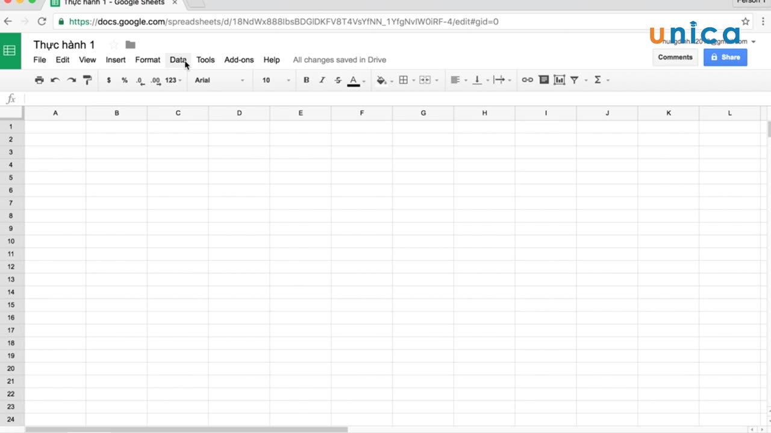Select row 1 header

11,127
